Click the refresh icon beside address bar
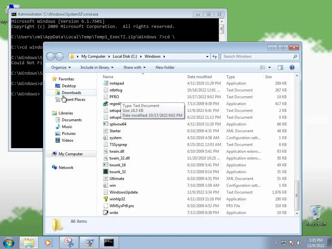 click(x=215, y=56)
